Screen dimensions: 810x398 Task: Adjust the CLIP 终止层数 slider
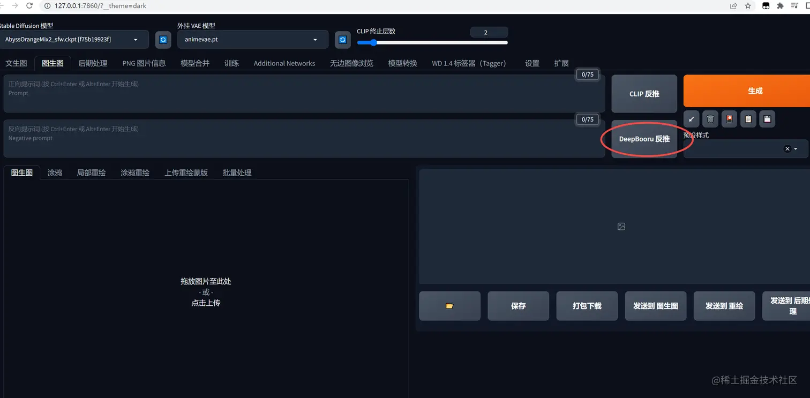pos(432,43)
